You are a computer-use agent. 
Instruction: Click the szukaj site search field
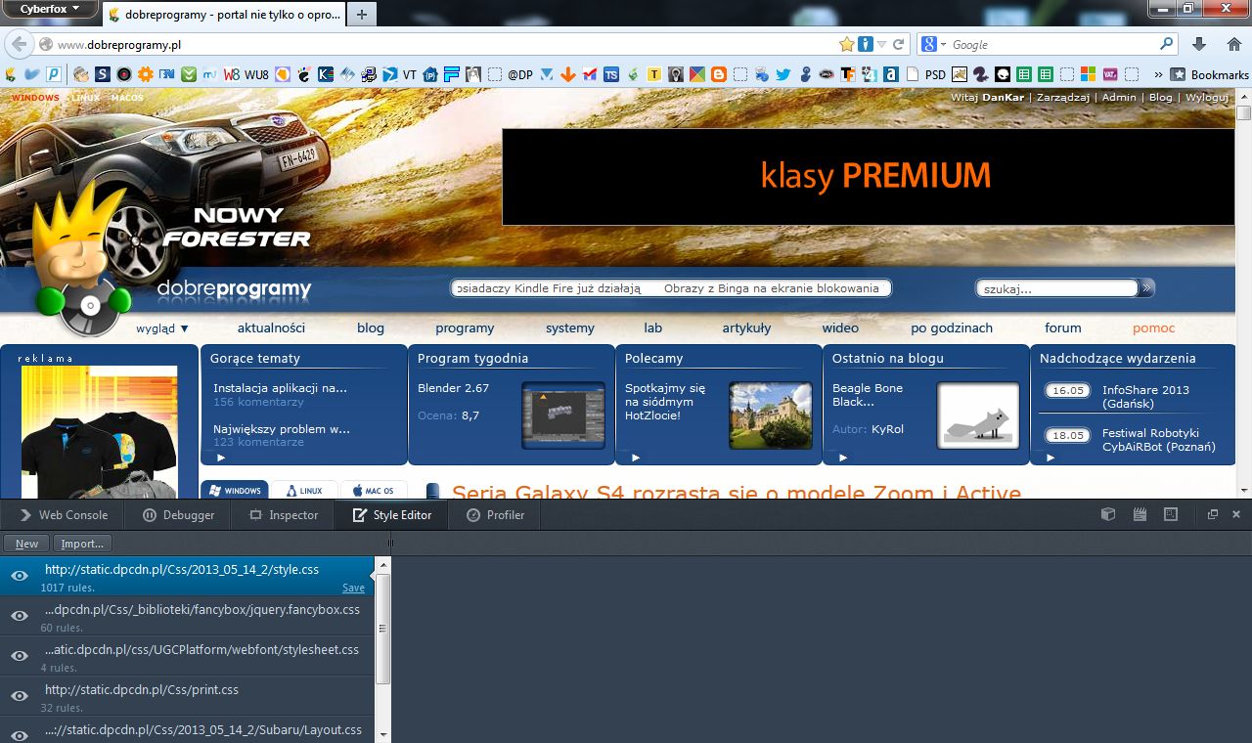coord(1057,288)
